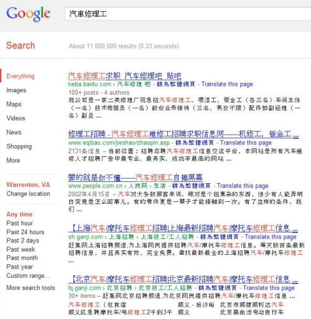Filter results to Past week

coord(21,249)
